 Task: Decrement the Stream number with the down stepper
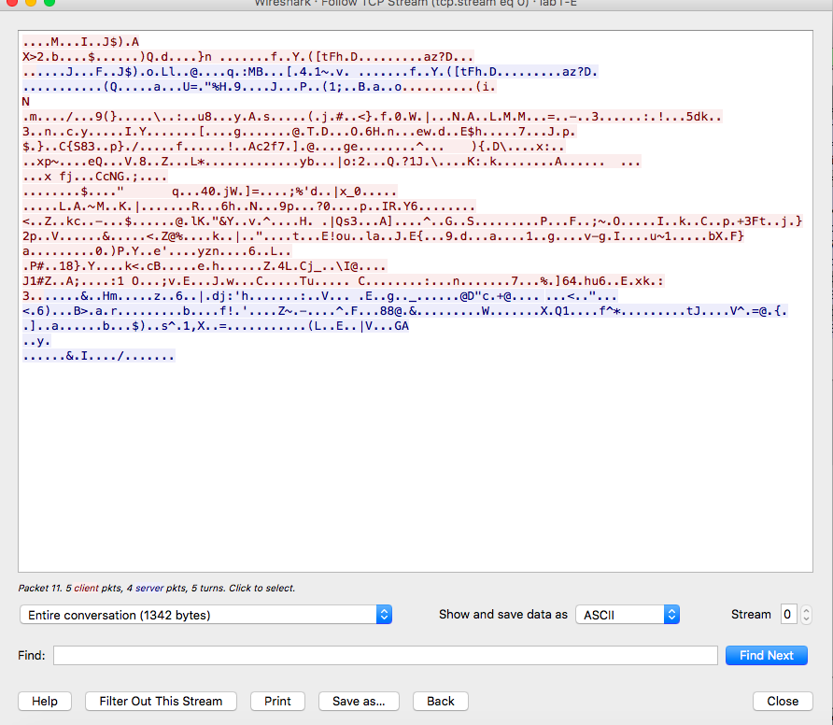point(807,618)
